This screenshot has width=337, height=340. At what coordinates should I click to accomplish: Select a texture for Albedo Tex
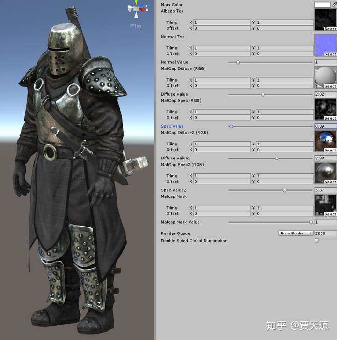[330, 29]
